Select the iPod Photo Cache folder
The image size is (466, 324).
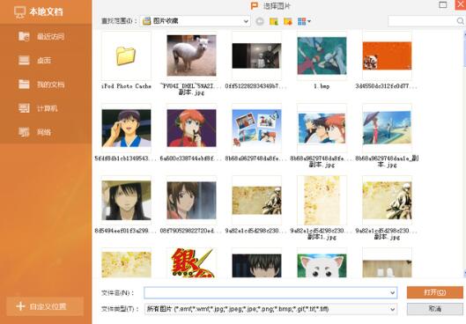[x=126, y=55]
